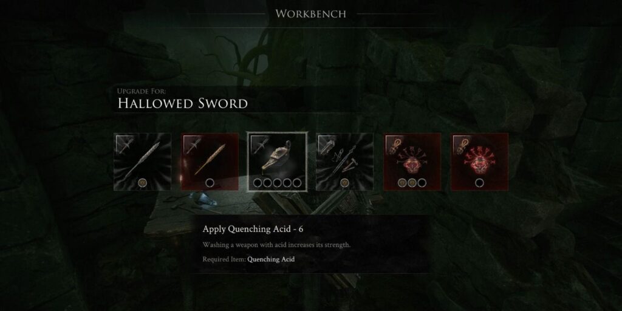Click first empty circle under the oil lamp
Screen dimensions: 622x311
258,183
